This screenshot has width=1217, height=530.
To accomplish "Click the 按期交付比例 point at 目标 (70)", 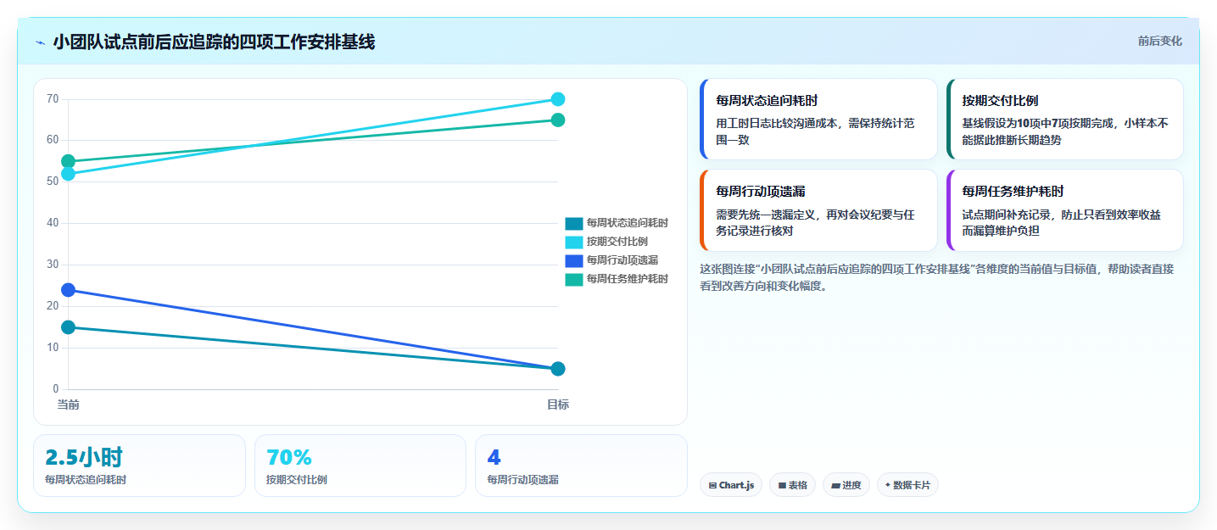I will coord(558,99).
